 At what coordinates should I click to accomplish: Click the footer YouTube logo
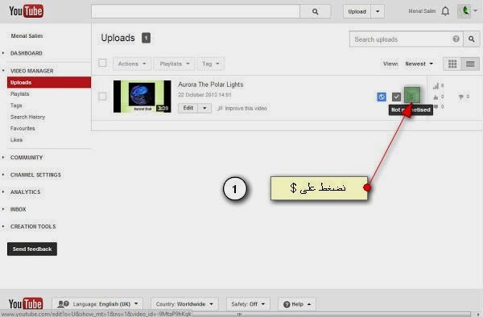[x=26, y=304]
